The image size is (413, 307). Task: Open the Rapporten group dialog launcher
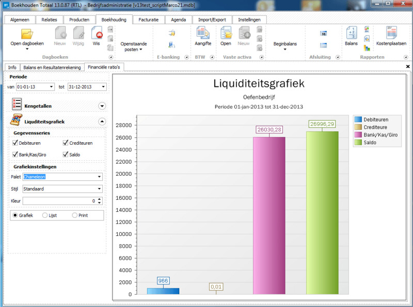pos(406,57)
